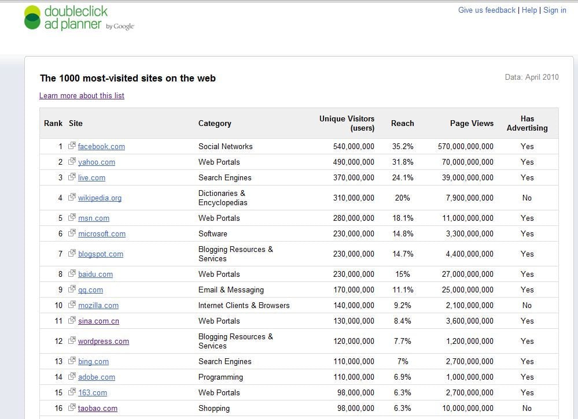Click the external link icon next to mozilla.com
578x419 pixels.
pyautogui.click(x=72, y=305)
